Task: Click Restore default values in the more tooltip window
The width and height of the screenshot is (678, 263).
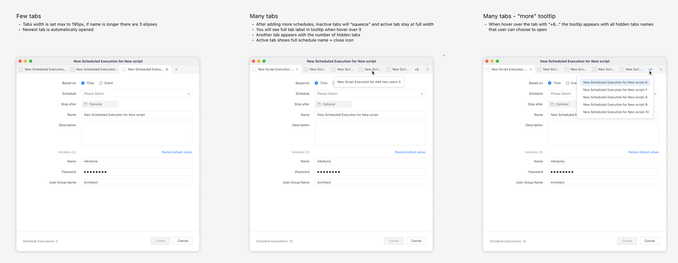Action: [x=644, y=152]
